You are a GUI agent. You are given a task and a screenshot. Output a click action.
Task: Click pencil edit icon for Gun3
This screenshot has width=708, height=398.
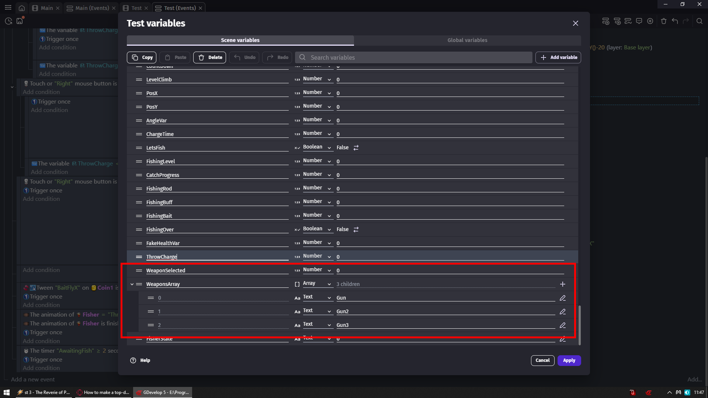(562, 325)
